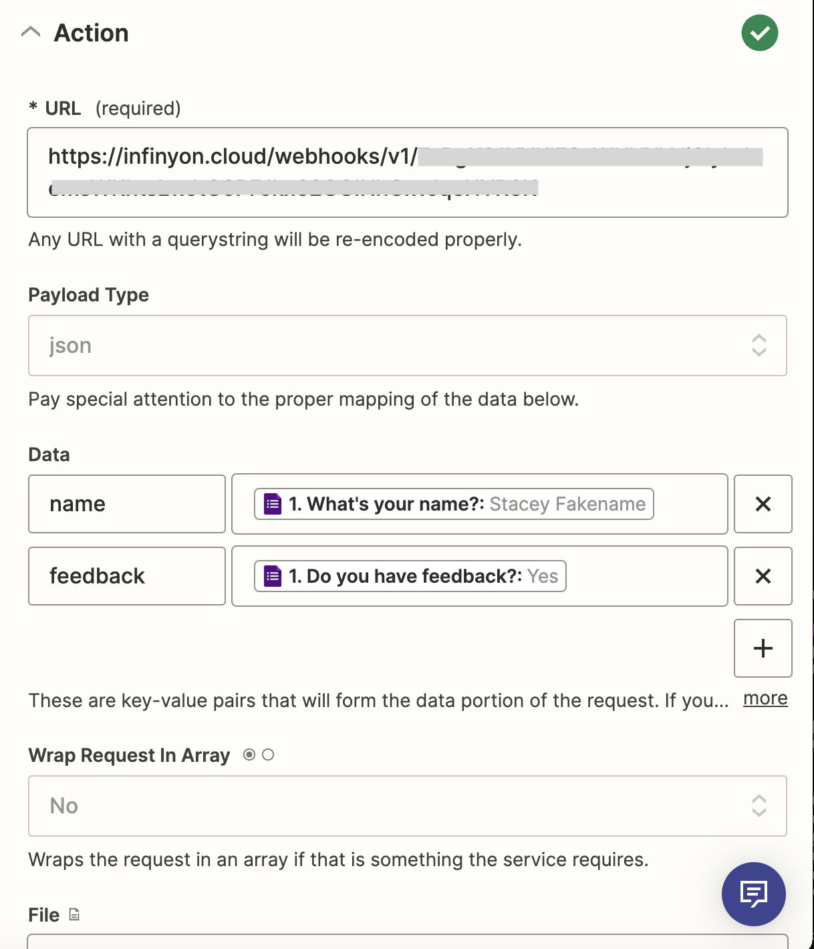Click the Action section heading
Screen dimensions: 814x949
[x=91, y=33]
